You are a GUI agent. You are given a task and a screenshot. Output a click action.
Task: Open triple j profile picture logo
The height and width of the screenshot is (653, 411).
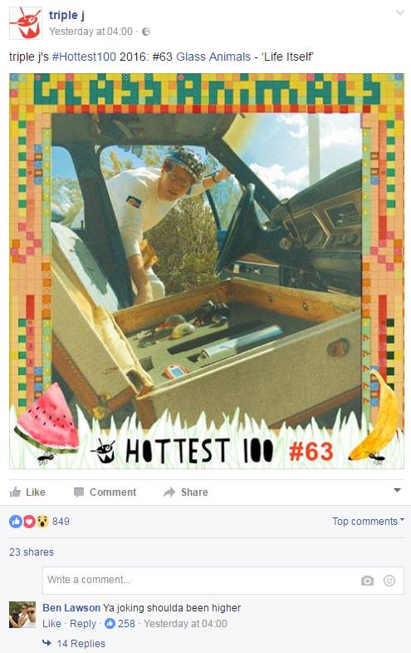point(26,23)
